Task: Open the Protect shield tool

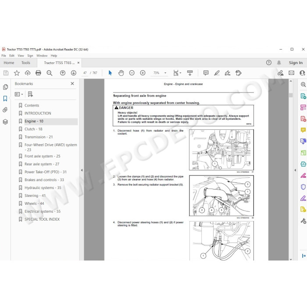Action: [x=303, y=187]
